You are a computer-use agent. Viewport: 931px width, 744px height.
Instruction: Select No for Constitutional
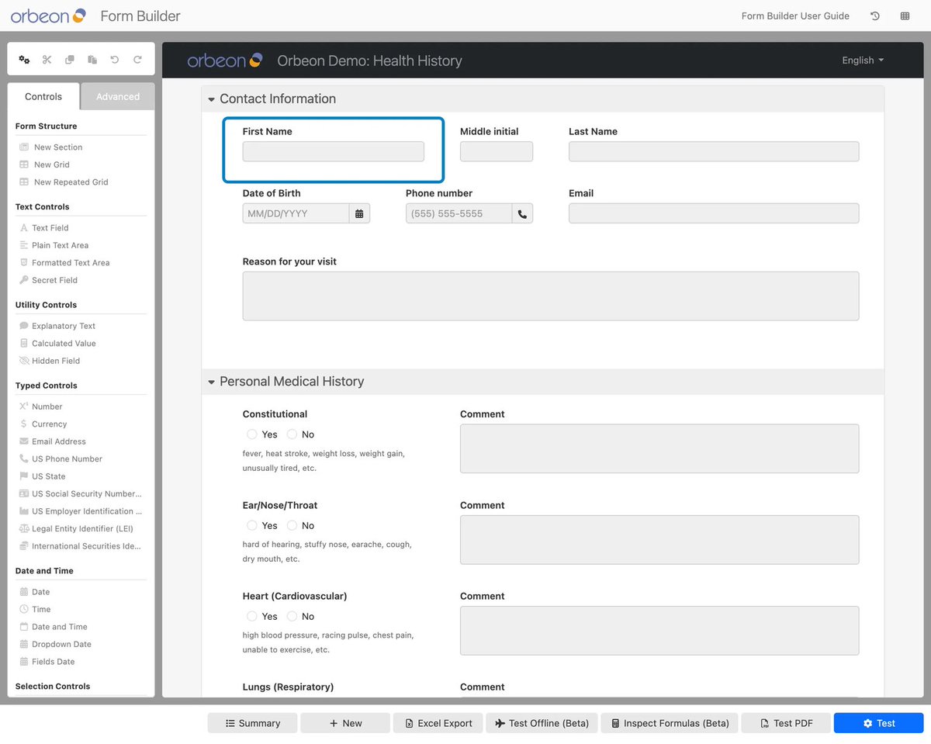coord(292,434)
